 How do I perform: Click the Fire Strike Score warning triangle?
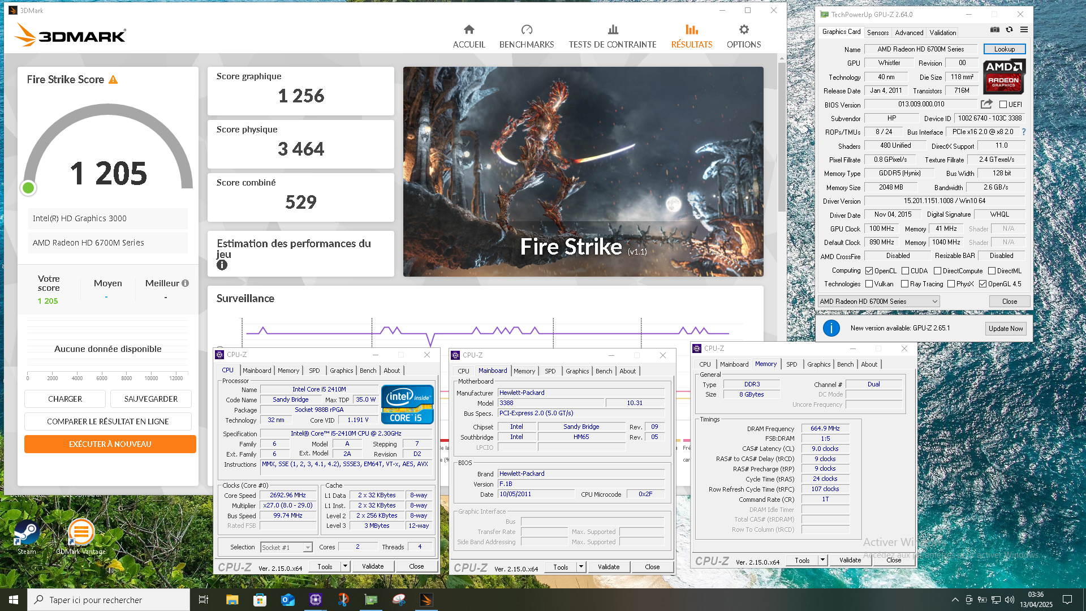point(113,80)
